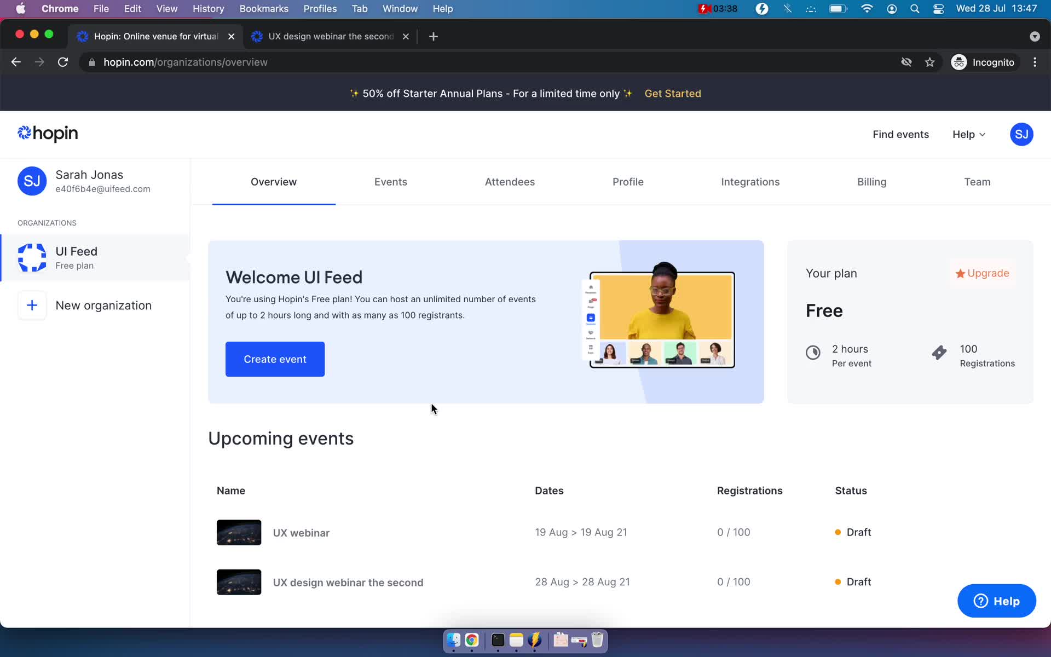1051x657 pixels.
Task: Open the Chrome View menu
Action: pyautogui.click(x=166, y=9)
